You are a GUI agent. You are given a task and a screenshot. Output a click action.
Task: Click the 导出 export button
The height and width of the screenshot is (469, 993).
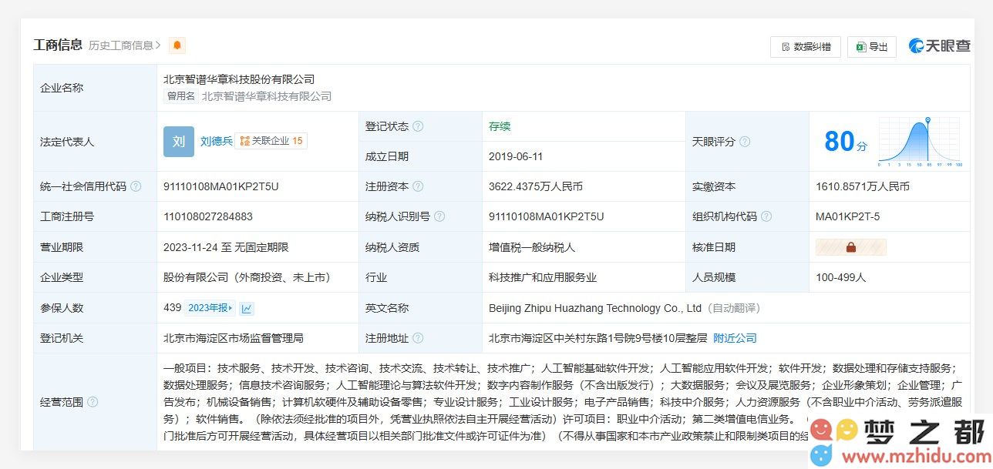click(x=871, y=47)
